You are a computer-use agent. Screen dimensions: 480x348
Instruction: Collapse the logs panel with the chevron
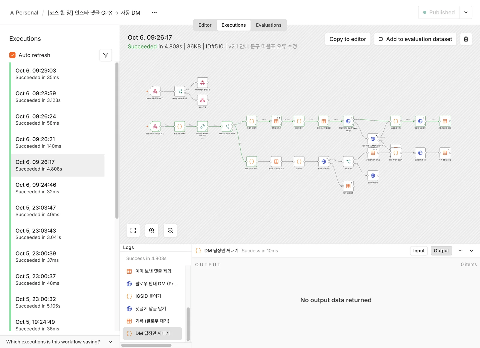[x=472, y=251]
